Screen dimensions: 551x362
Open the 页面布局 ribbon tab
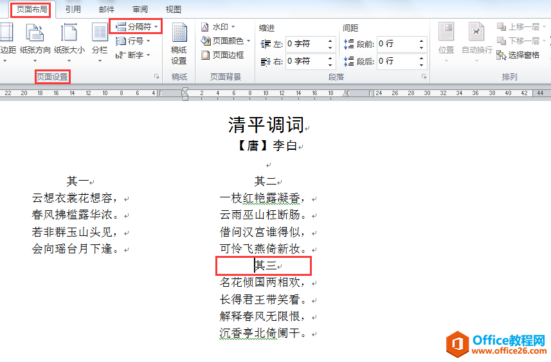tap(32, 10)
